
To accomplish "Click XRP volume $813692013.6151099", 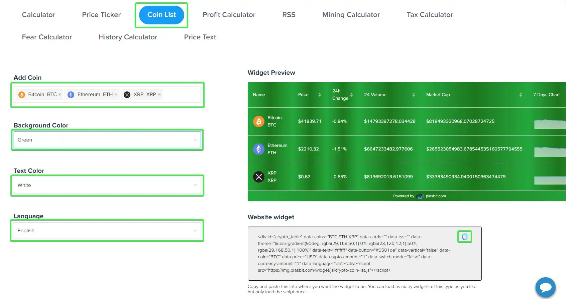I will coord(388,177).
